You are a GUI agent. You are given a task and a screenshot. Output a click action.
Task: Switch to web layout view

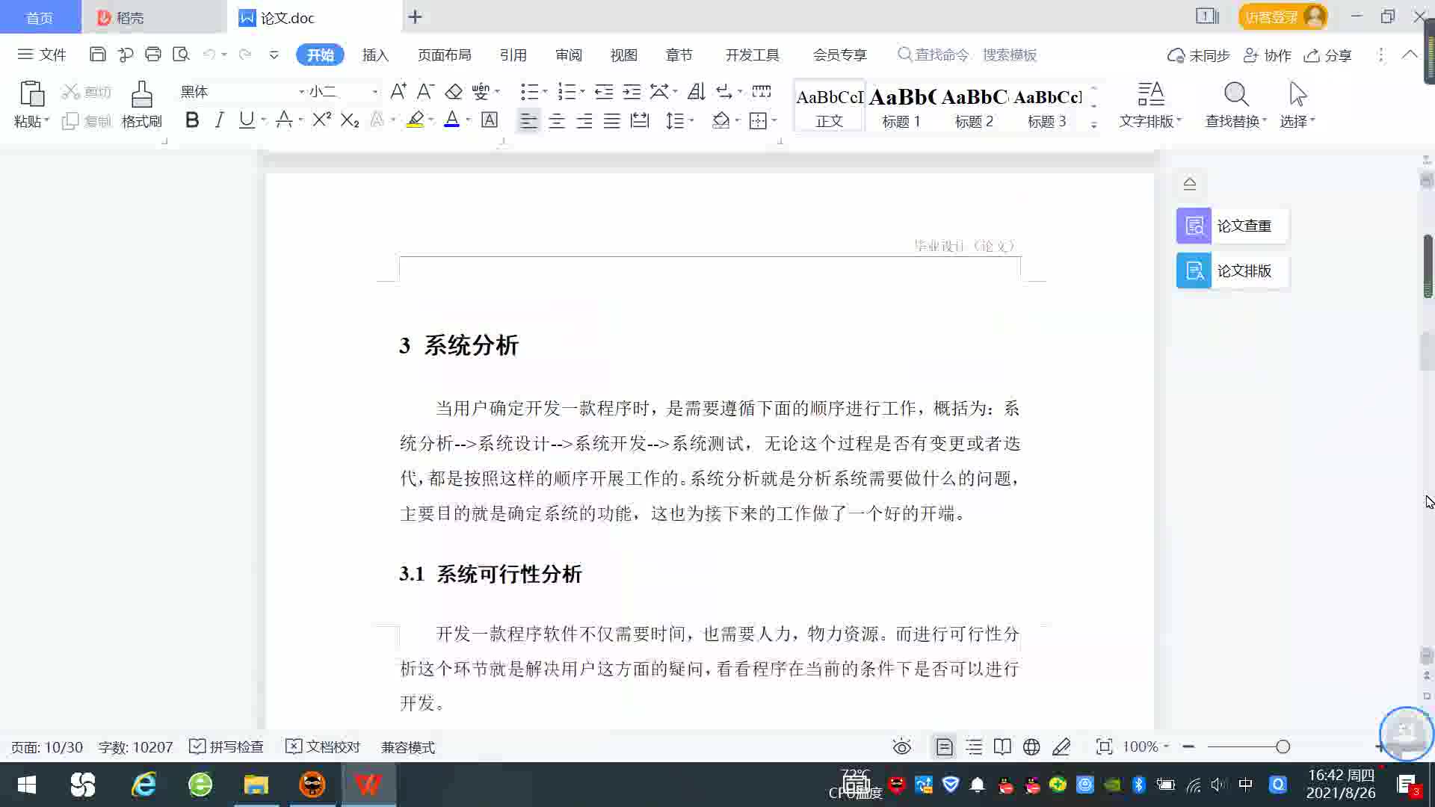[1031, 746]
